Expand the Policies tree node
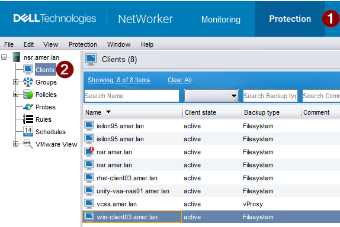 point(15,95)
